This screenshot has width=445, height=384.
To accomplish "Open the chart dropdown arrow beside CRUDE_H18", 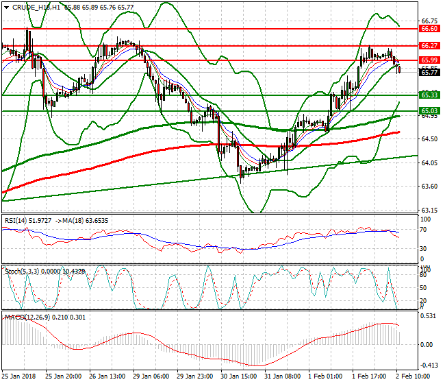I will click(7, 8).
